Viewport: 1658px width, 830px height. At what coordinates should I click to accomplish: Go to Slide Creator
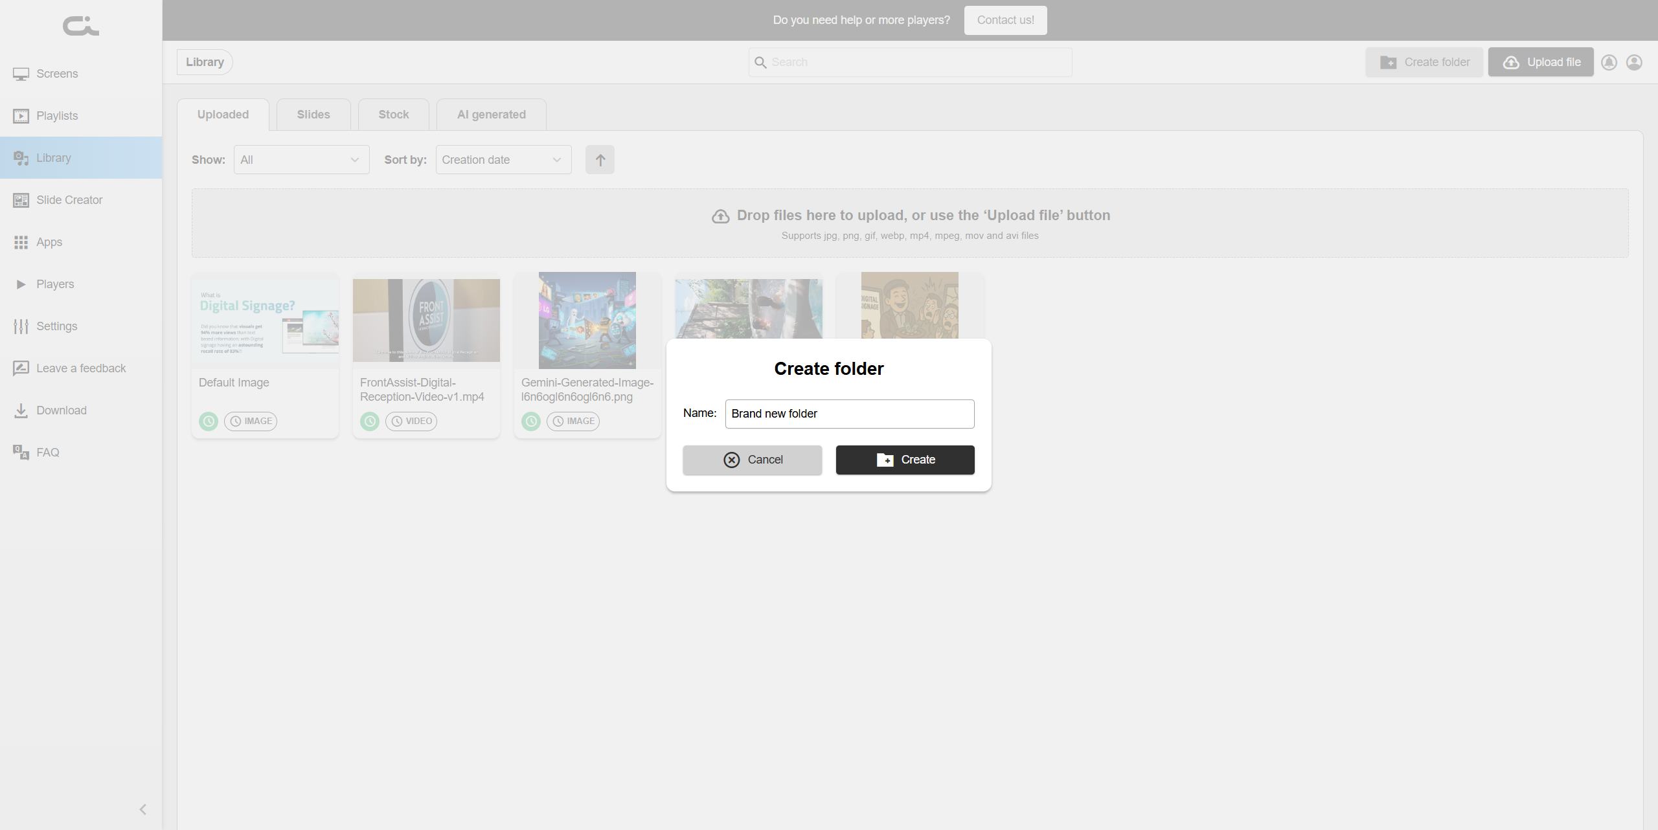pyautogui.click(x=69, y=200)
